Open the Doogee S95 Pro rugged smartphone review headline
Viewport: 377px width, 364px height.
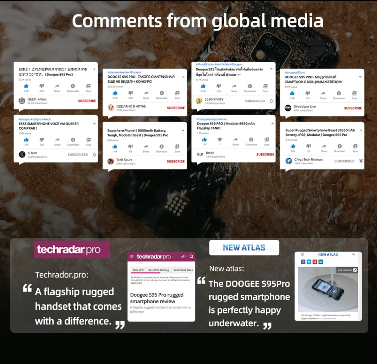click(157, 298)
